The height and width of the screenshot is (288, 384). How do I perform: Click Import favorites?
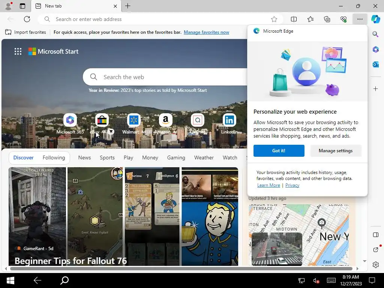click(x=25, y=32)
